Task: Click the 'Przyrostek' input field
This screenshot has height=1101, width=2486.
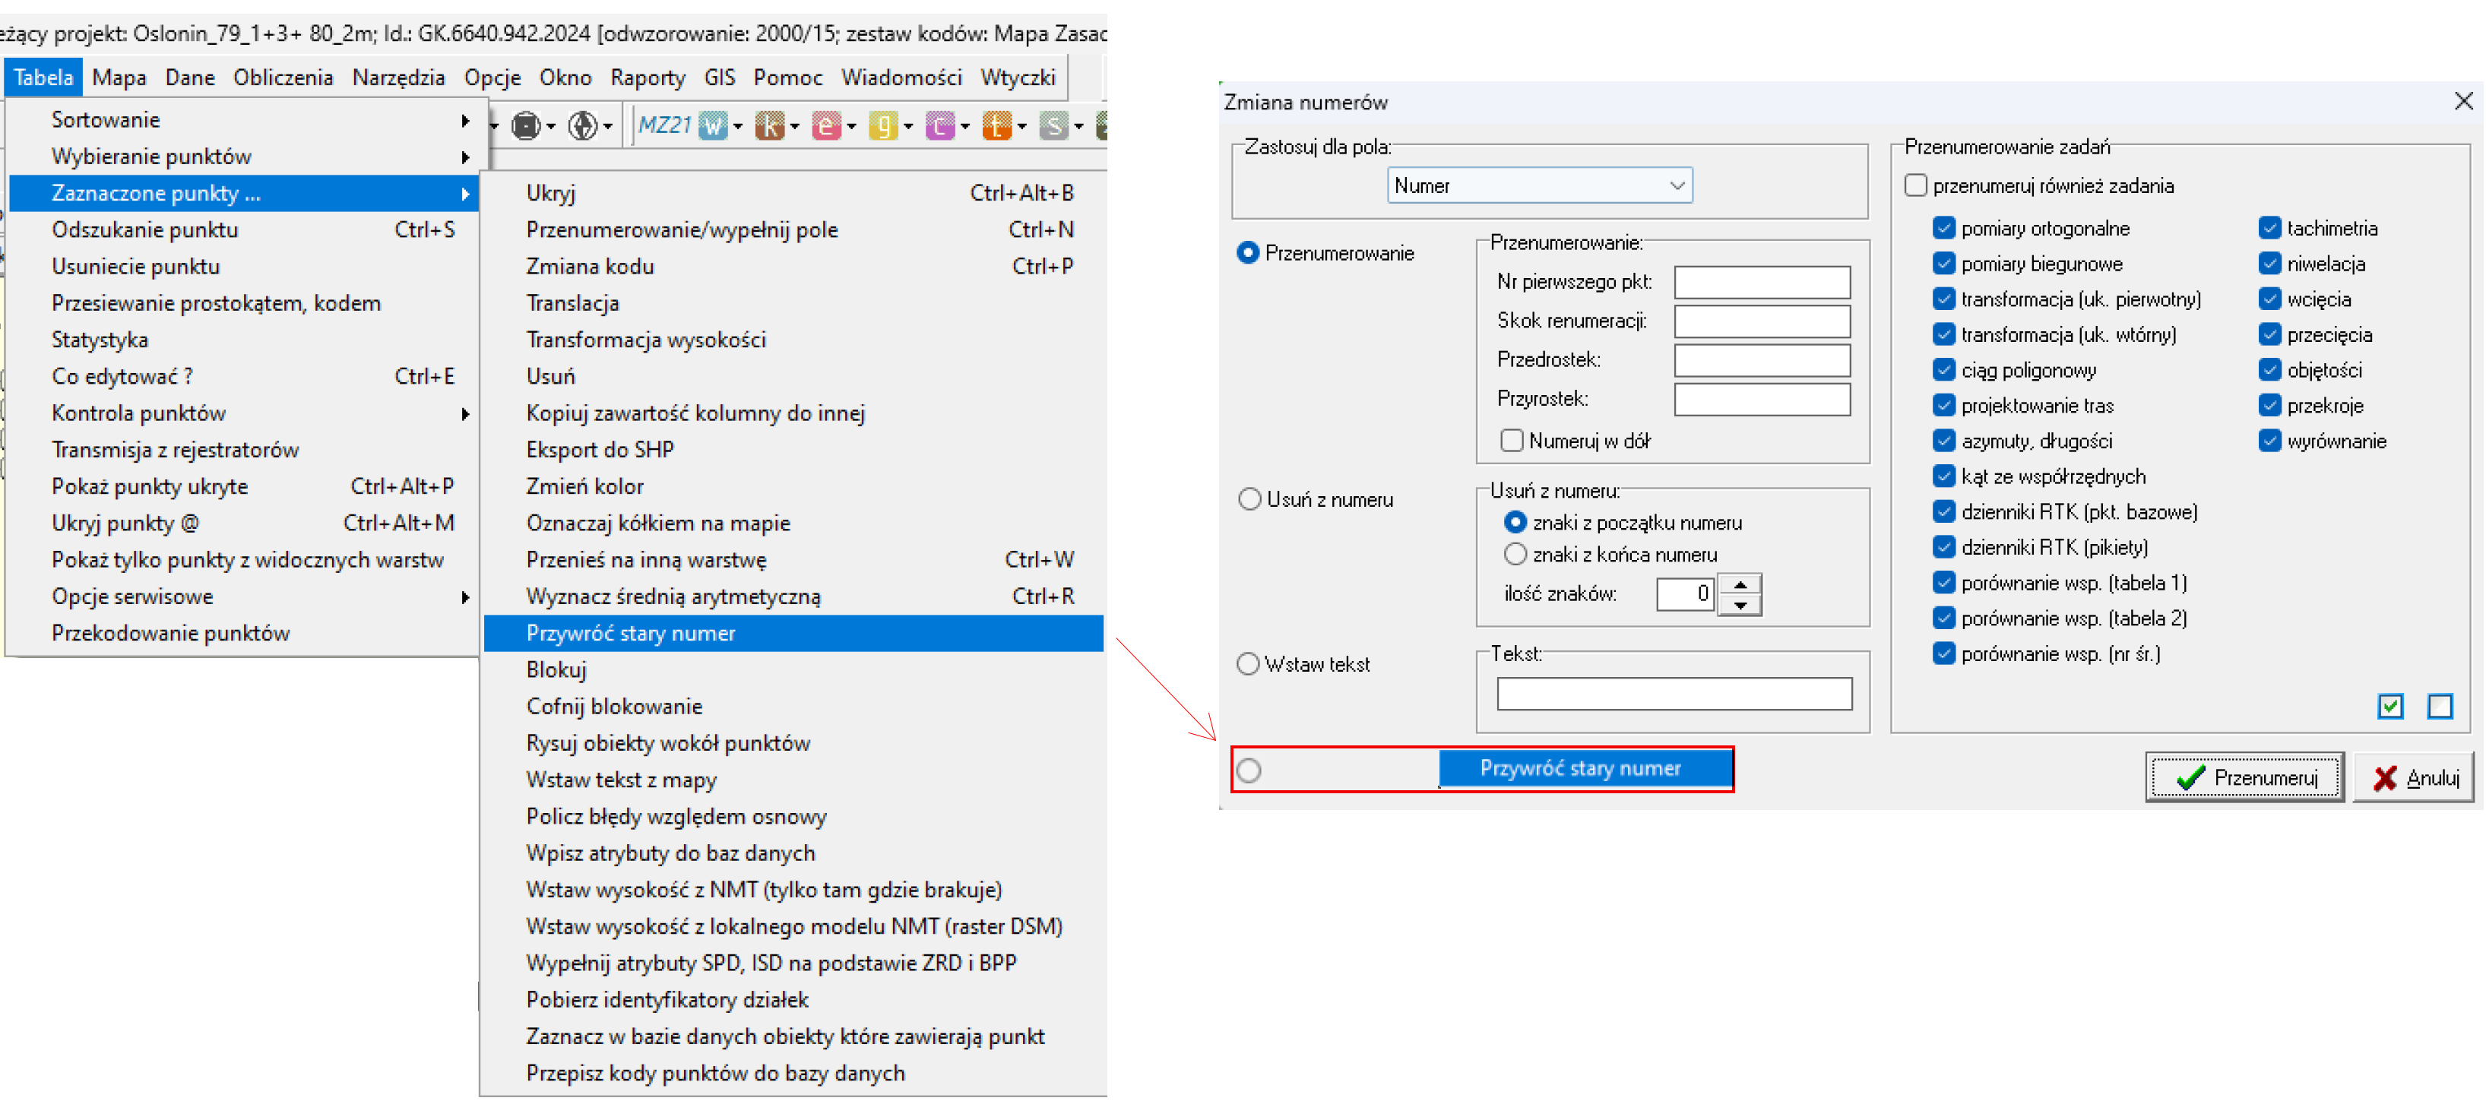Action: click(x=1761, y=398)
